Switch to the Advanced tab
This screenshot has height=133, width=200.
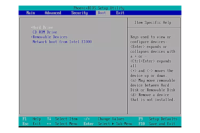[x=53, y=13]
